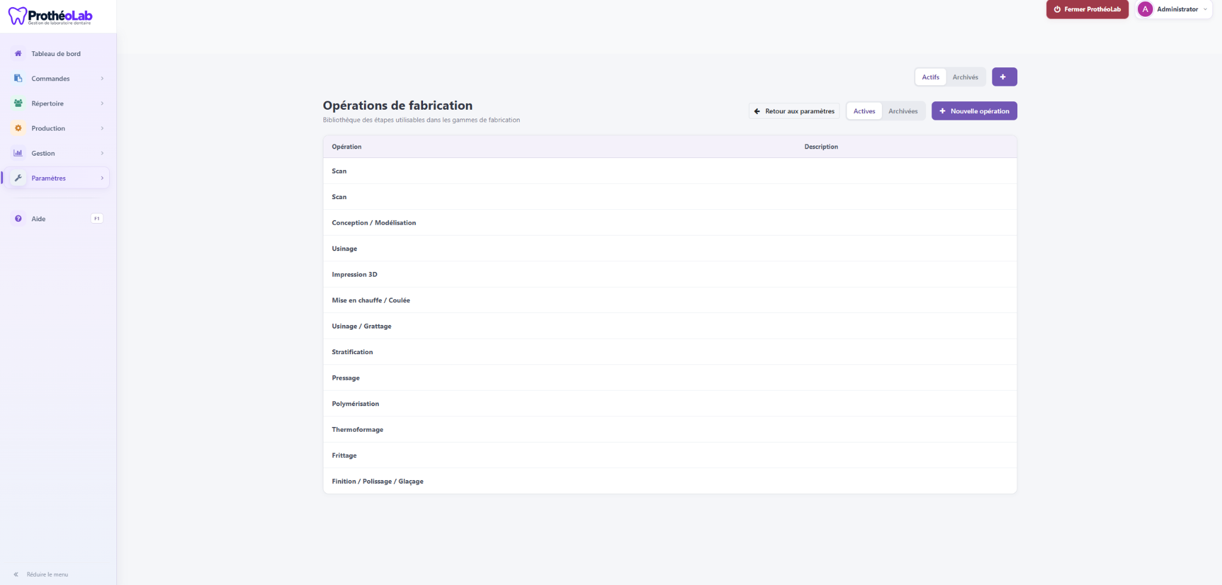The height and width of the screenshot is (585, 1222).
Task: Select the Pressage row
Action: 669,378
